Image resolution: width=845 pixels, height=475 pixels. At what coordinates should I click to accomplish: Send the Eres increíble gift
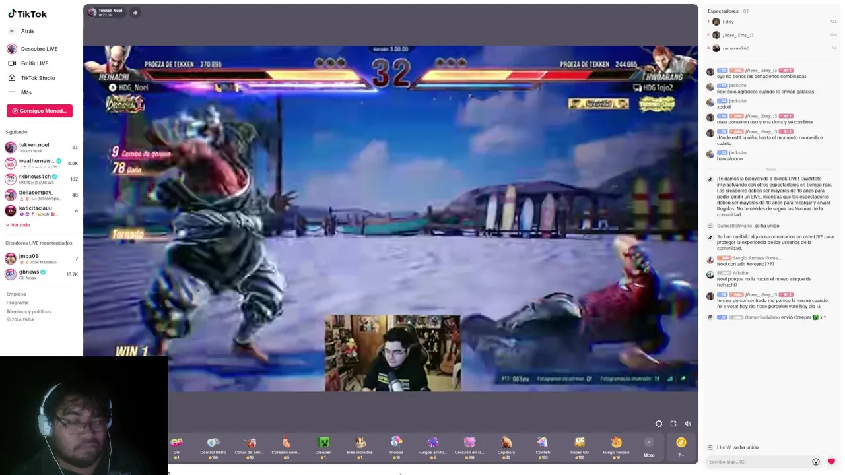tap(360, 447)
